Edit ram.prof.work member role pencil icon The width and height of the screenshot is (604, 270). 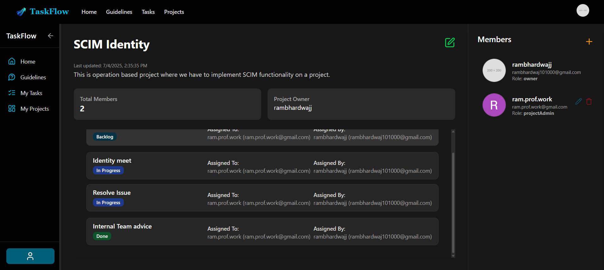[x=578, y=101]
